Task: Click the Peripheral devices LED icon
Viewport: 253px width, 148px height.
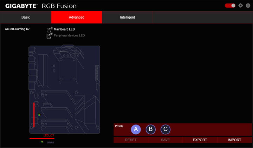Action: click(50, 35)
